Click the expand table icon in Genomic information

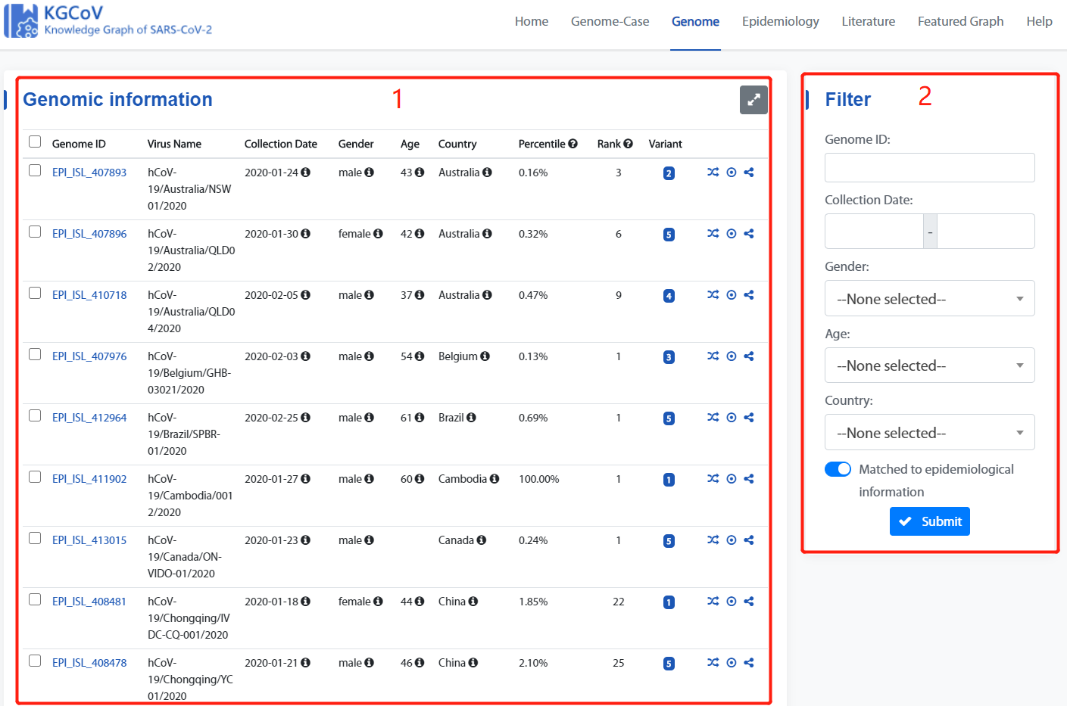753,100
